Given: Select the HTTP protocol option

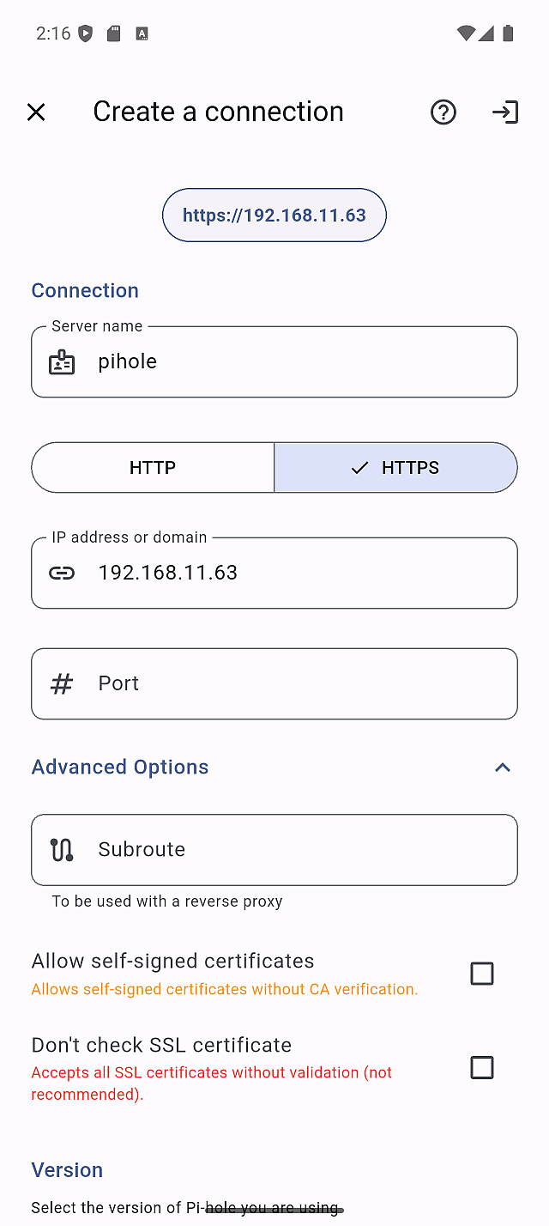Looking at the screenshot, I should click(153, 468).
